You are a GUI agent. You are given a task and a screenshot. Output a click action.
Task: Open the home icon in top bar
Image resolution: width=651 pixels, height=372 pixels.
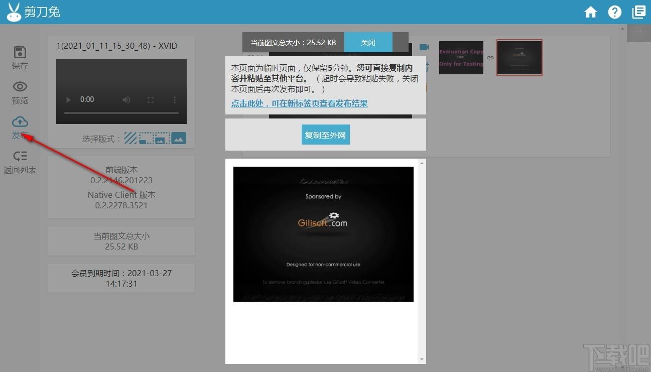590,12
